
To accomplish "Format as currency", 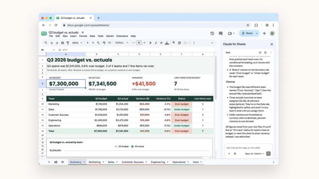I will click(x=87, y=43).
